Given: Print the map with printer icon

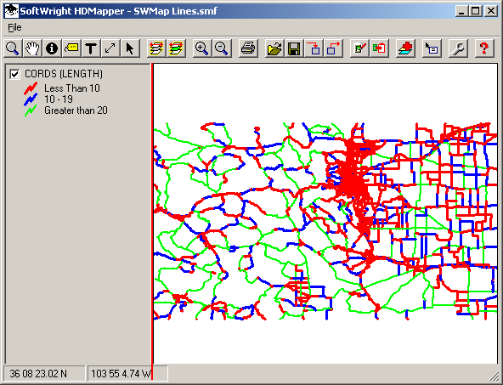Looking at the screenshot, I should (248, 48).
